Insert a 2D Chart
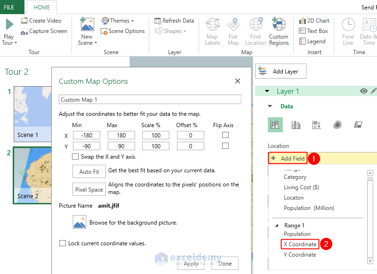The image size is (377, 274). (x=314, y=21)
